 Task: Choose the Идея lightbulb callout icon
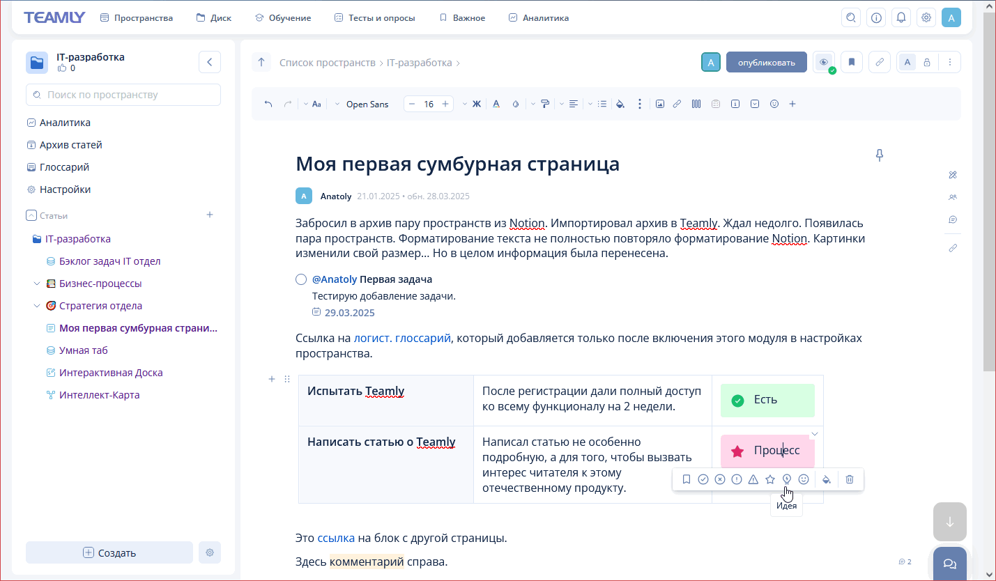787,479
